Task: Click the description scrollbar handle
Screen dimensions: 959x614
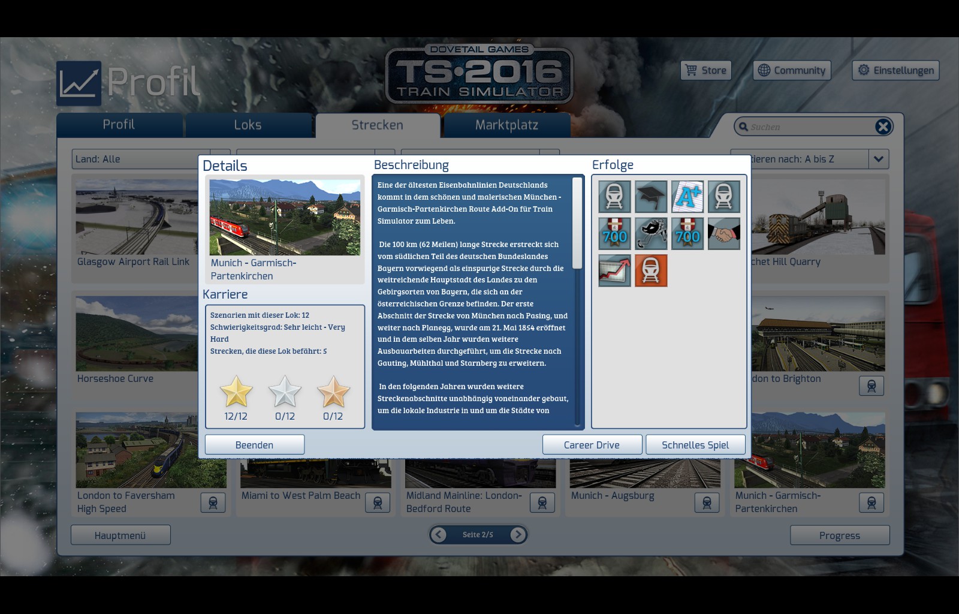Action: (577, 223)
